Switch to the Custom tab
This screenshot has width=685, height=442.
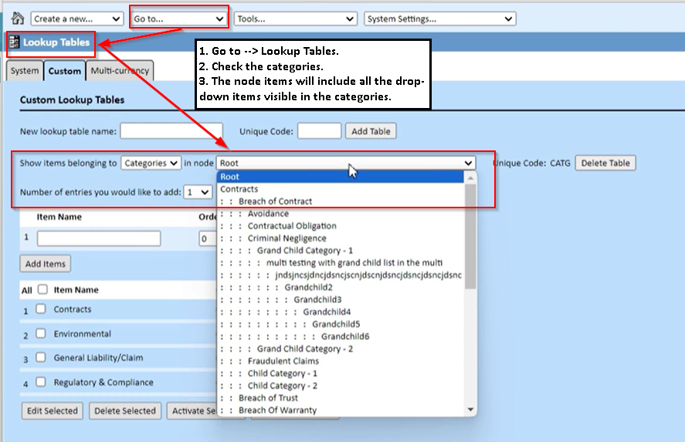(x=65, y=71)
